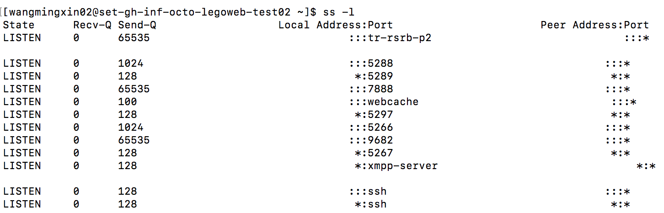
Task: Click the ':::ssh' IPv6 local address
Action: pyautogui.click(x=368, y=191)
